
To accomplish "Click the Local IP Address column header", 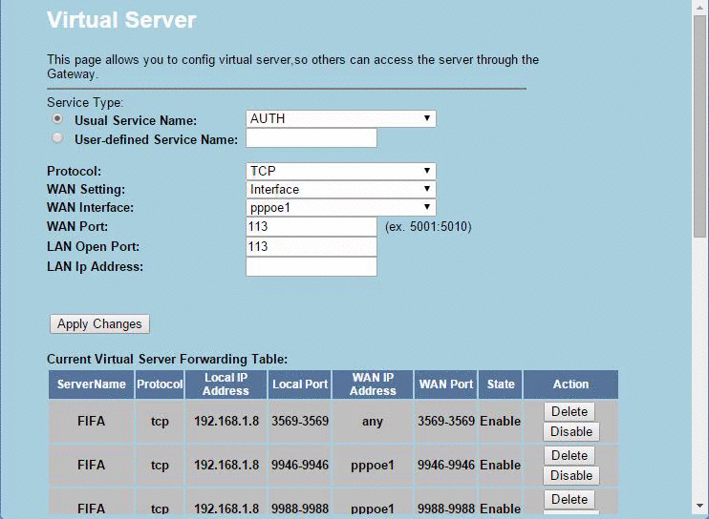I will (x=226, y=384).
